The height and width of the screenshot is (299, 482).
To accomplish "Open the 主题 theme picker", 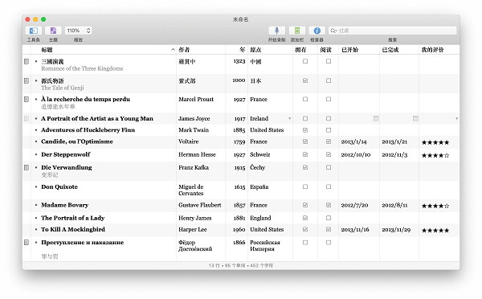I will [x=53, y=31].
